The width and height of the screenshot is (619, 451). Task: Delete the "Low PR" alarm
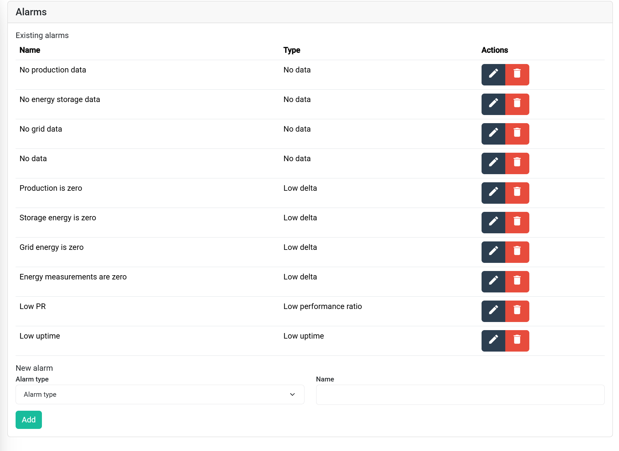pyautogui.click(x=517, y=311)
